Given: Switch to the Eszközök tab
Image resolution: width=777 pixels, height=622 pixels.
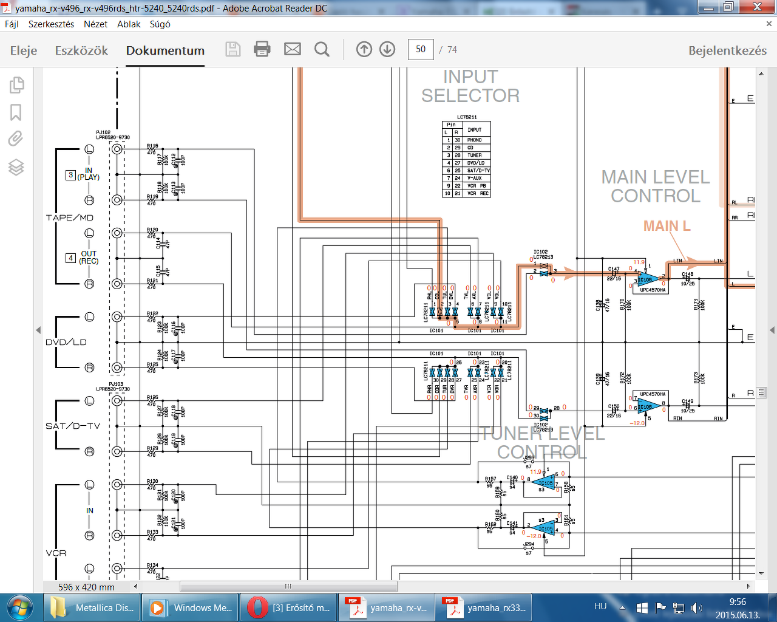Looking at the screenshot, I should pos(81,50).
